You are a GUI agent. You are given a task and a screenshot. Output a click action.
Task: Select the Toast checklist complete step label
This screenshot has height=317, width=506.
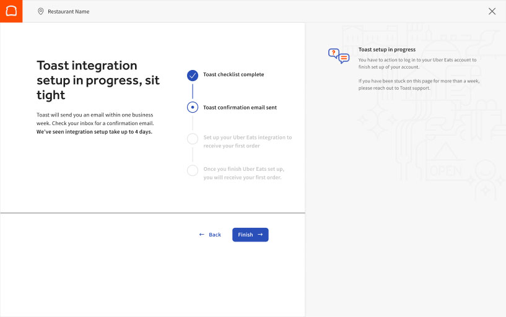tap(233, 75)
